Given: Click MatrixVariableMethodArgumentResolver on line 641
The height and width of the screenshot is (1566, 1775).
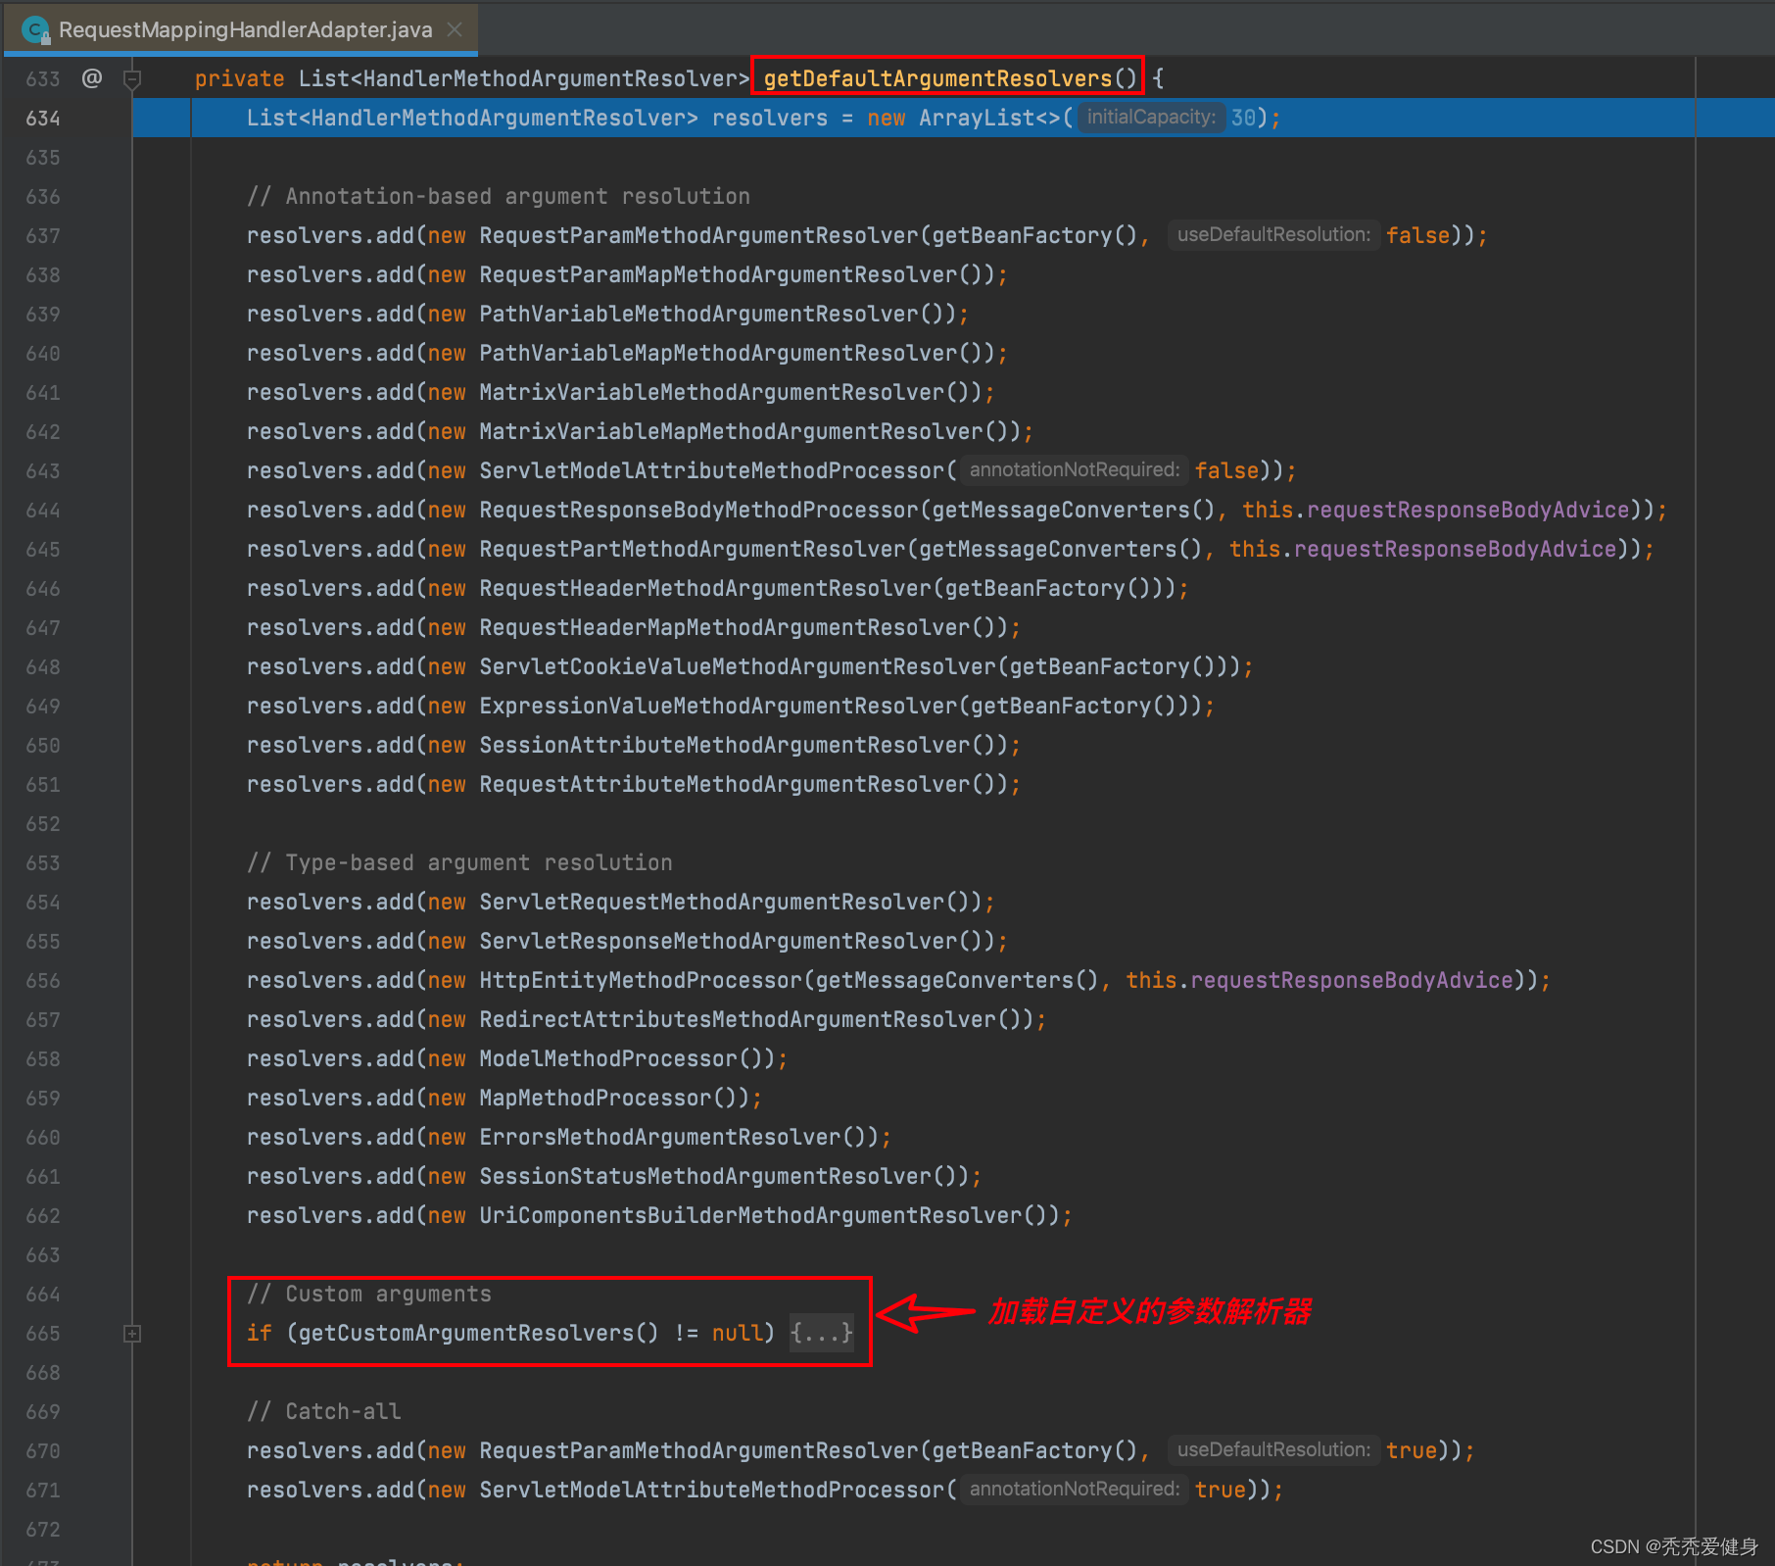Looking at the screenshot, I should (711, 392).
